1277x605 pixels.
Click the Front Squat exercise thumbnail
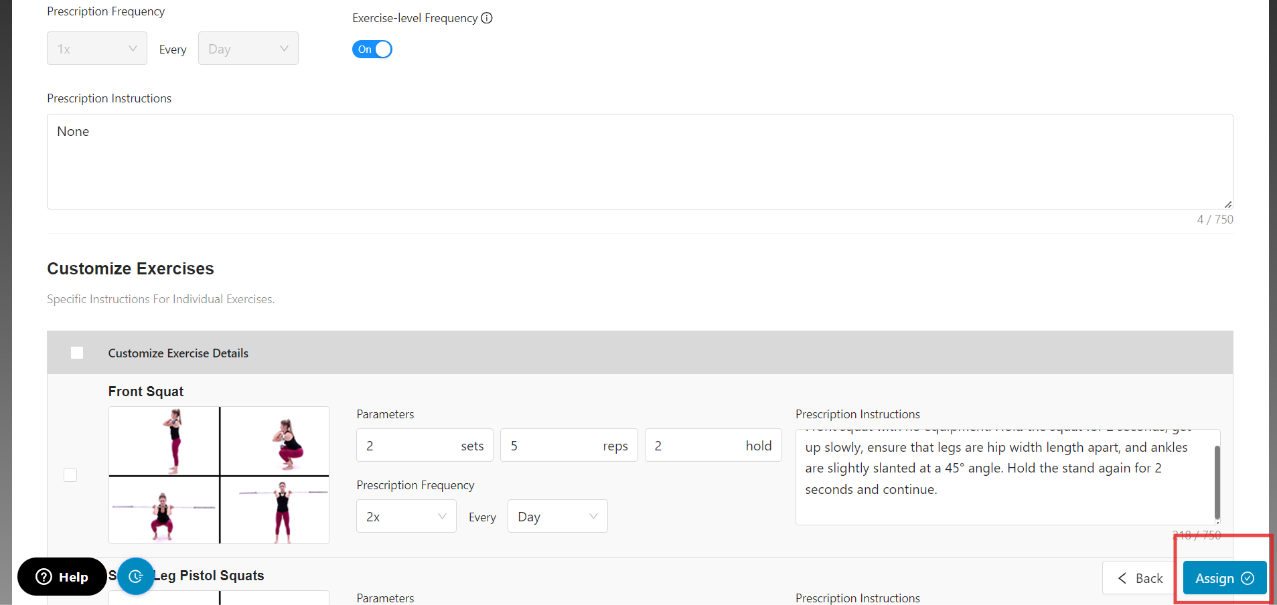(x=219, y=475)
